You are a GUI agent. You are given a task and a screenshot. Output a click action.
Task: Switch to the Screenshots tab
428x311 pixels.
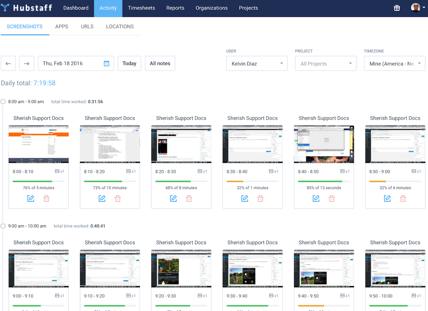pyautogui.click(x=25, y=27)
